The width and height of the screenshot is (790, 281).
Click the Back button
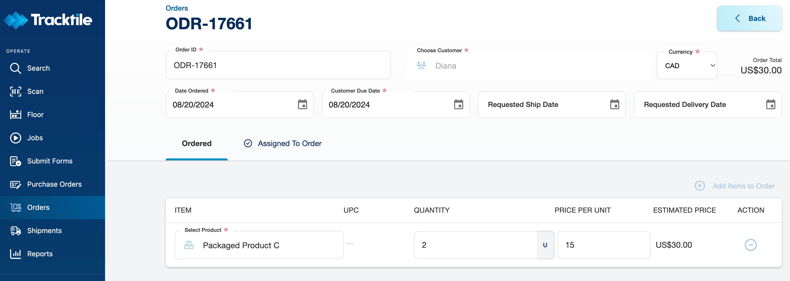(x=749, y=18)
